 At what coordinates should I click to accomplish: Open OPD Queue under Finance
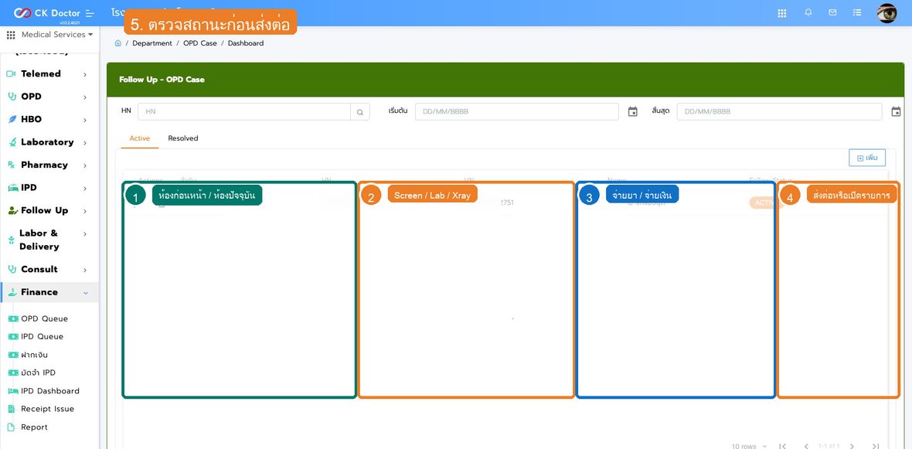(x=44, y=318)
